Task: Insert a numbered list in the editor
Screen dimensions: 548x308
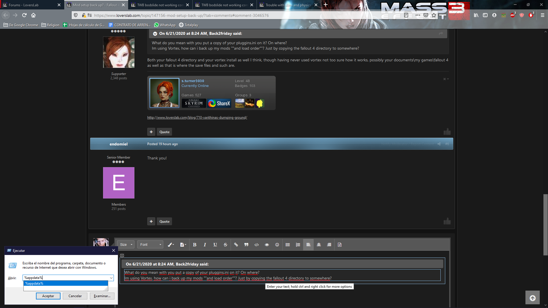Action: click(x=298, y=245)
